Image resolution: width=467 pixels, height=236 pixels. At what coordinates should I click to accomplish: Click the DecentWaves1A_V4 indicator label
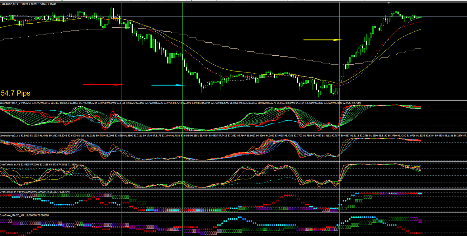tap(10, 103)
